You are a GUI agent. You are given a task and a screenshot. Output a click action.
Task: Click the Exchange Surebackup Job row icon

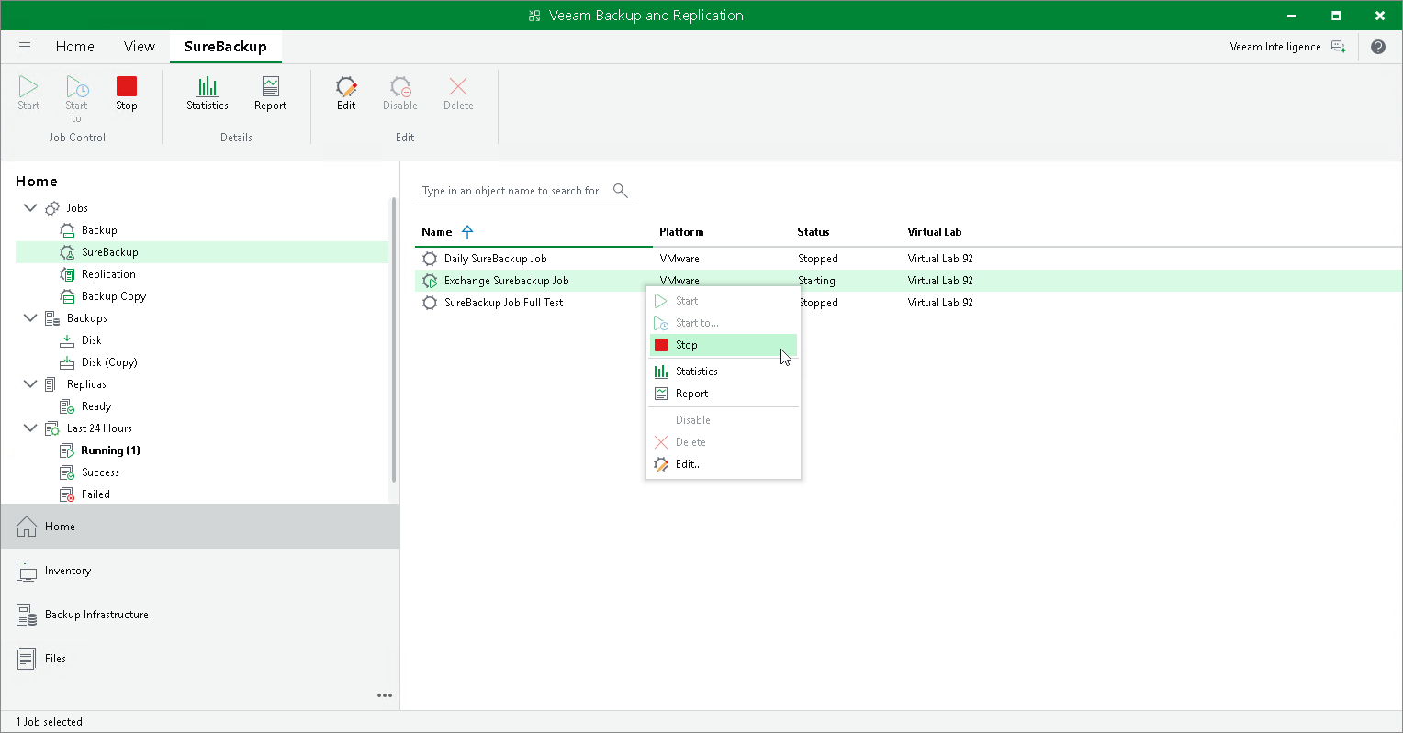point(430,281)
